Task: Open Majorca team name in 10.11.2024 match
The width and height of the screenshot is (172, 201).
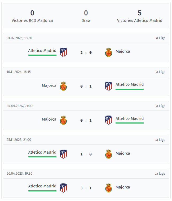Action: coord(49,85)
